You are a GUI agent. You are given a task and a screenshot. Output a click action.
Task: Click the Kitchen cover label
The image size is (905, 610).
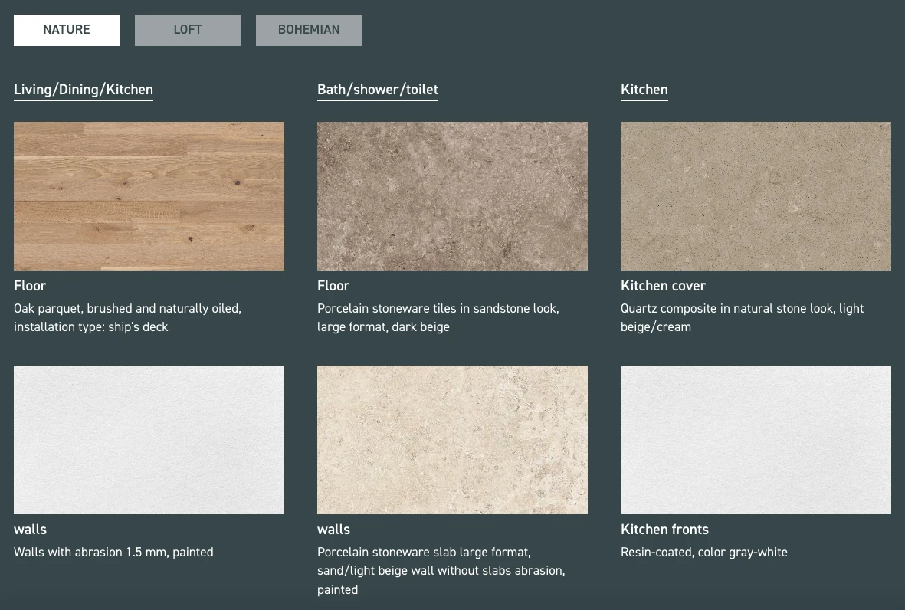pyautogui.click(x=663, y=286)
